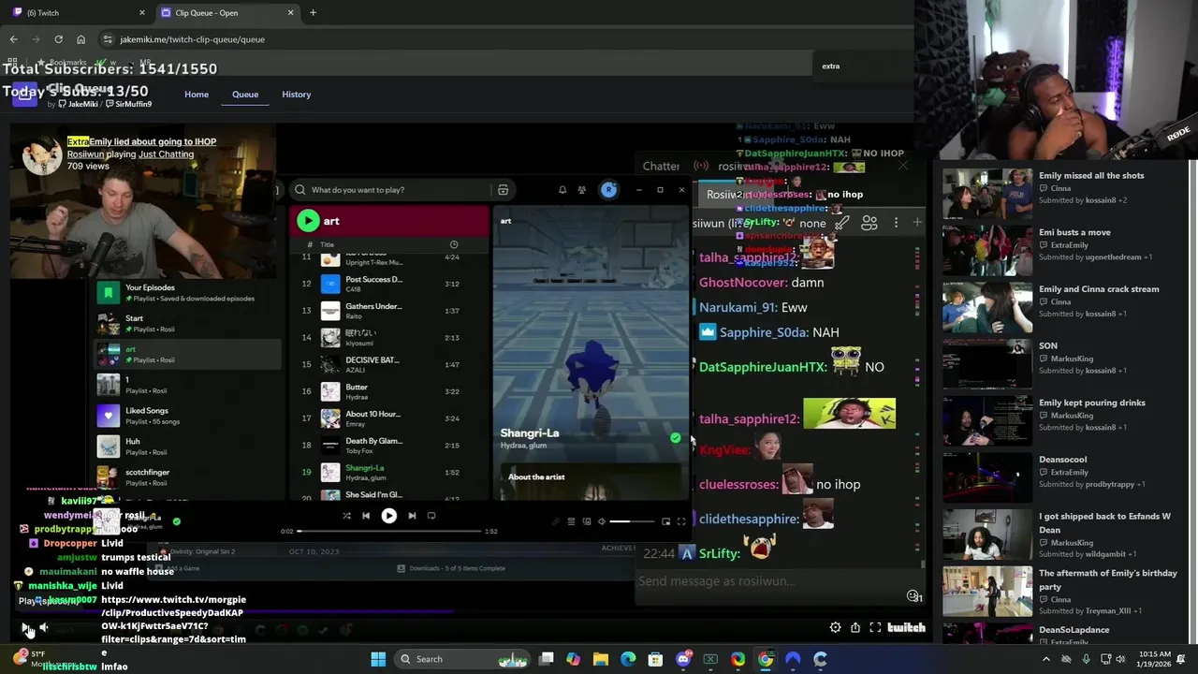Image resolution: width=1198 pixels, height=674 pixels.
Task: Click Spotify song progress bar
Action: pos(388,532)
